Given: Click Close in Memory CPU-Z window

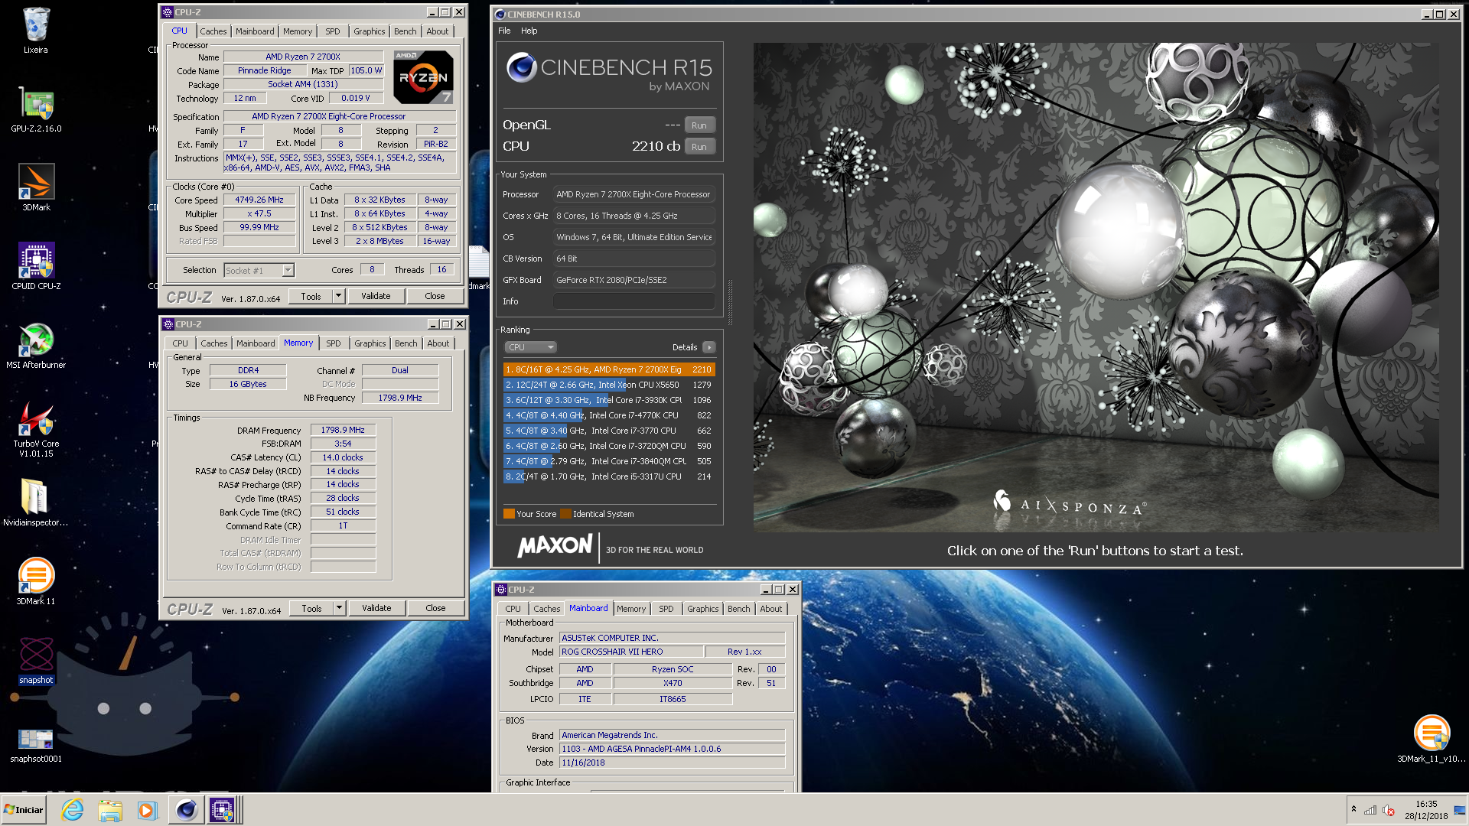Looking at the screenshot, I should pos(435,608).
